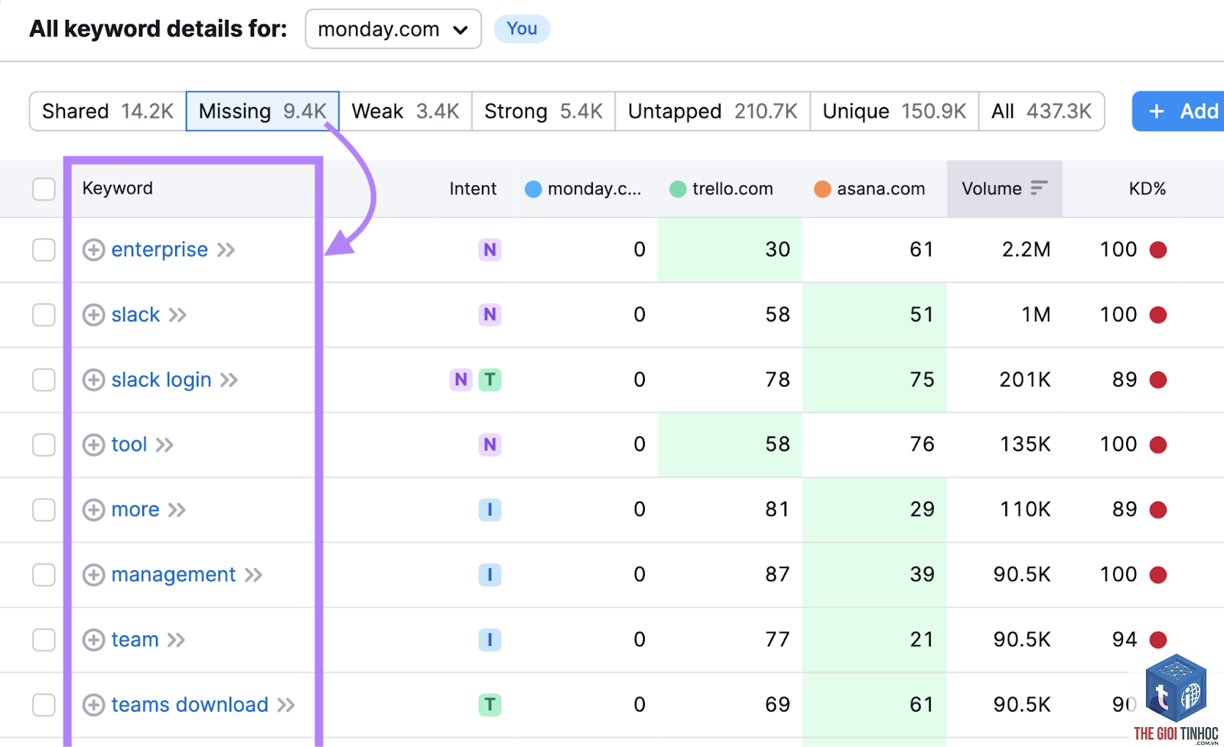Screen dimensions: 1224x747
Task: Click the informational intent badge for management
Action: (x=490, y=575)
